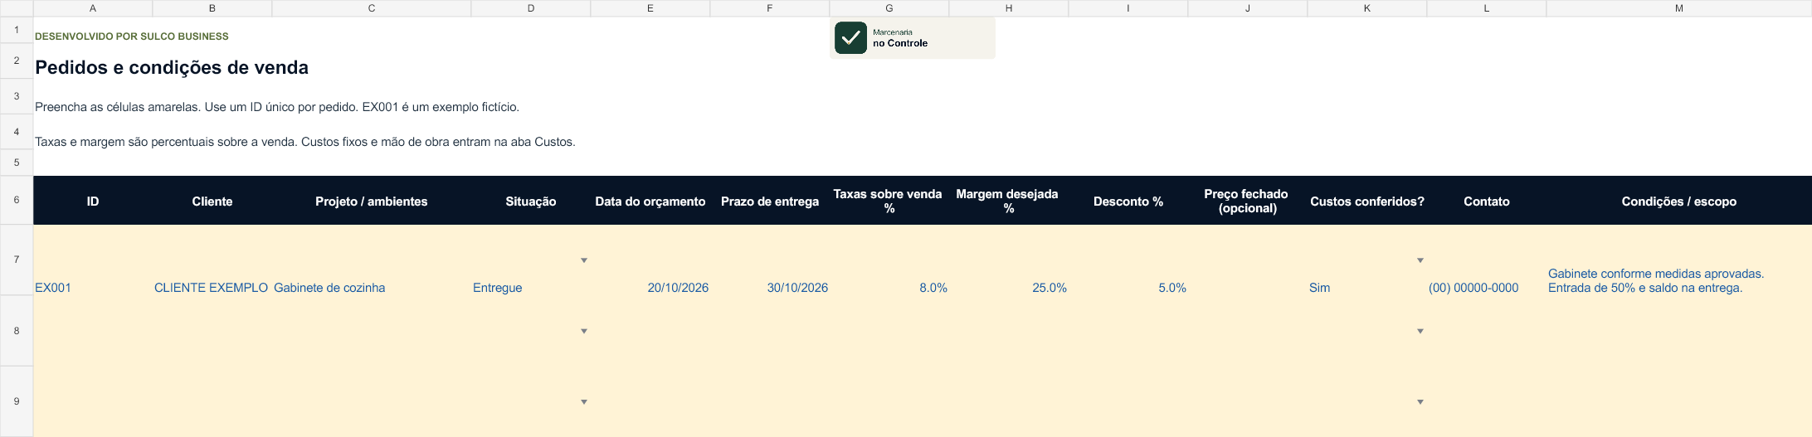Select row 1 header
Screen dimensions: 1812x437
click(x=17, y=30)
